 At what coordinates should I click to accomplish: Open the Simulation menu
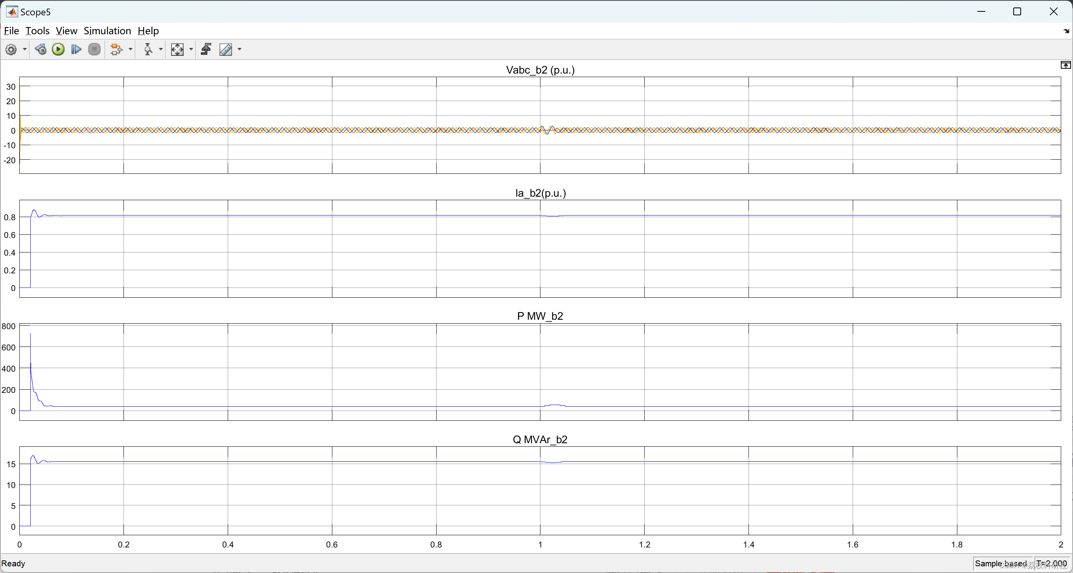click(x=107, y=30)
